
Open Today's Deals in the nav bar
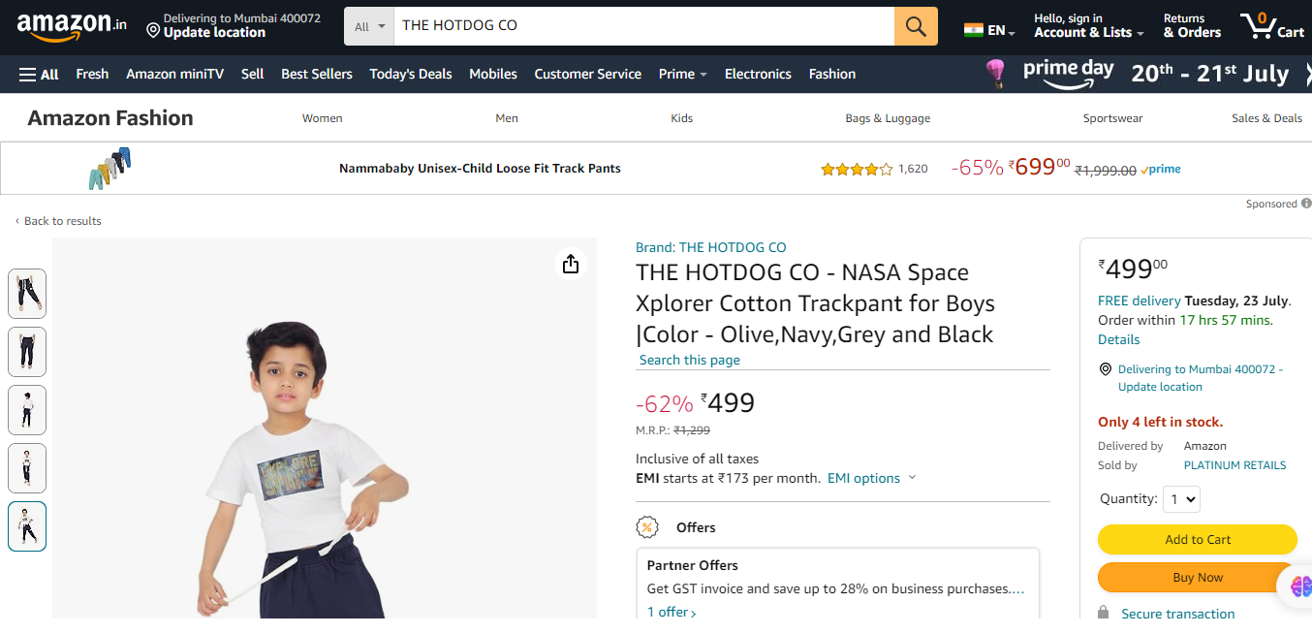(410, 74)
